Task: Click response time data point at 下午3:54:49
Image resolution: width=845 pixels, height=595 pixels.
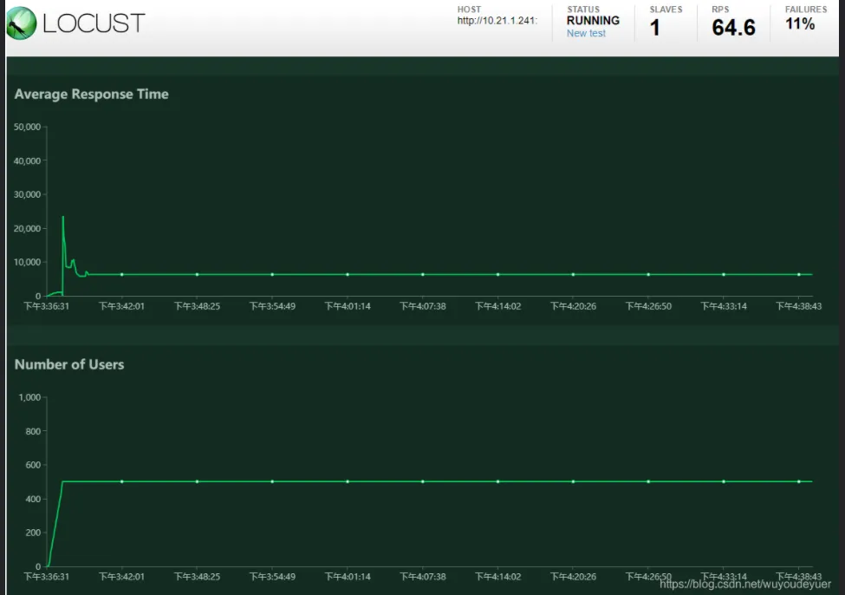Action: (272, 275)
